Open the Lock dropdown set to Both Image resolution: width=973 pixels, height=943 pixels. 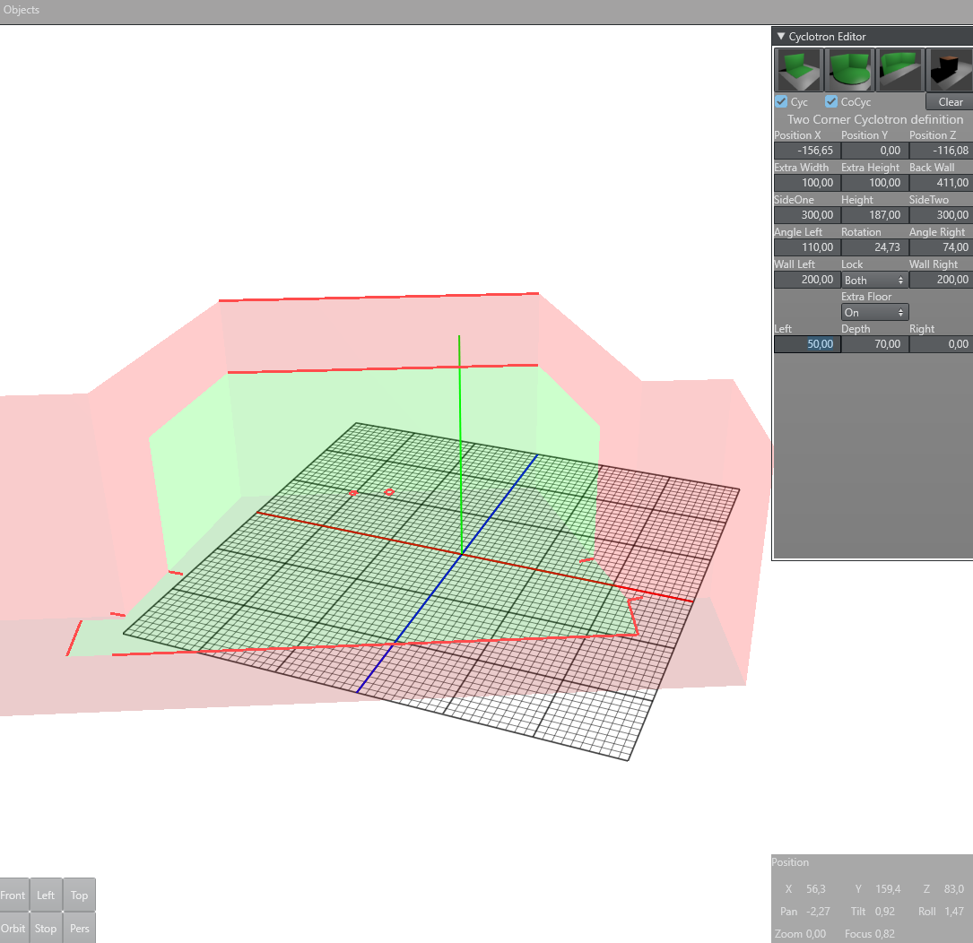tap(874, 281)
